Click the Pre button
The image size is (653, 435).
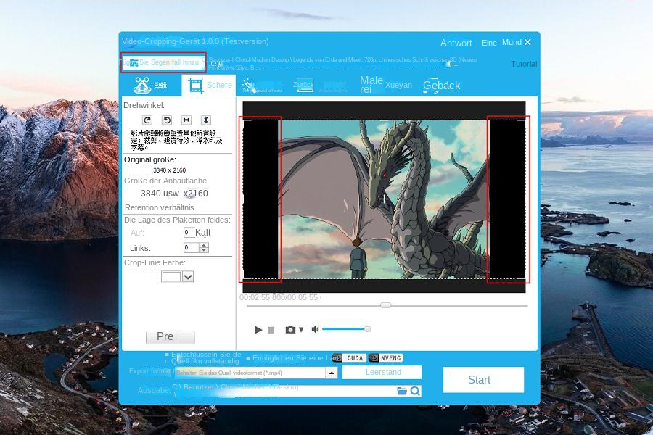(x=170, y=336)
